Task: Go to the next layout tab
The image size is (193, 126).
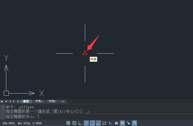Action: [x=14, y=101]
